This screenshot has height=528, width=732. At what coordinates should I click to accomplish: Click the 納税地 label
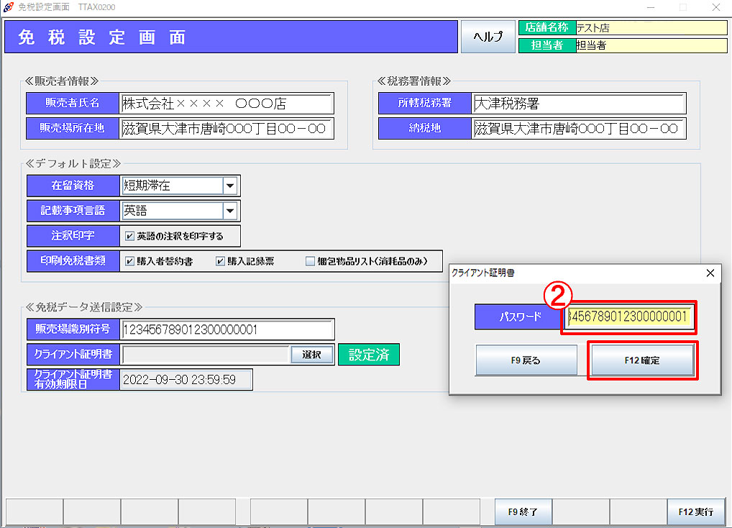[x=425, y=128]
